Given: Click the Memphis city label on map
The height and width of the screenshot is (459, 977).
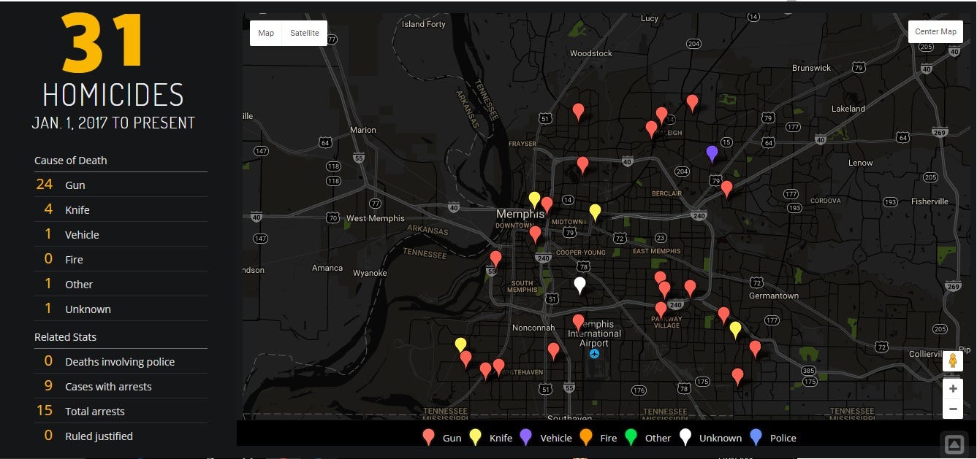Looking at the screenshot, I should coord(520,215).
